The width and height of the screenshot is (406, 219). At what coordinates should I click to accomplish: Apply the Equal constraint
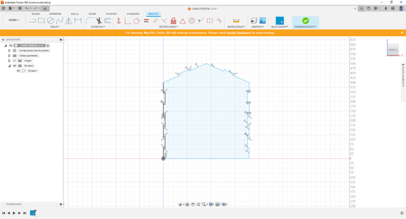146,21
